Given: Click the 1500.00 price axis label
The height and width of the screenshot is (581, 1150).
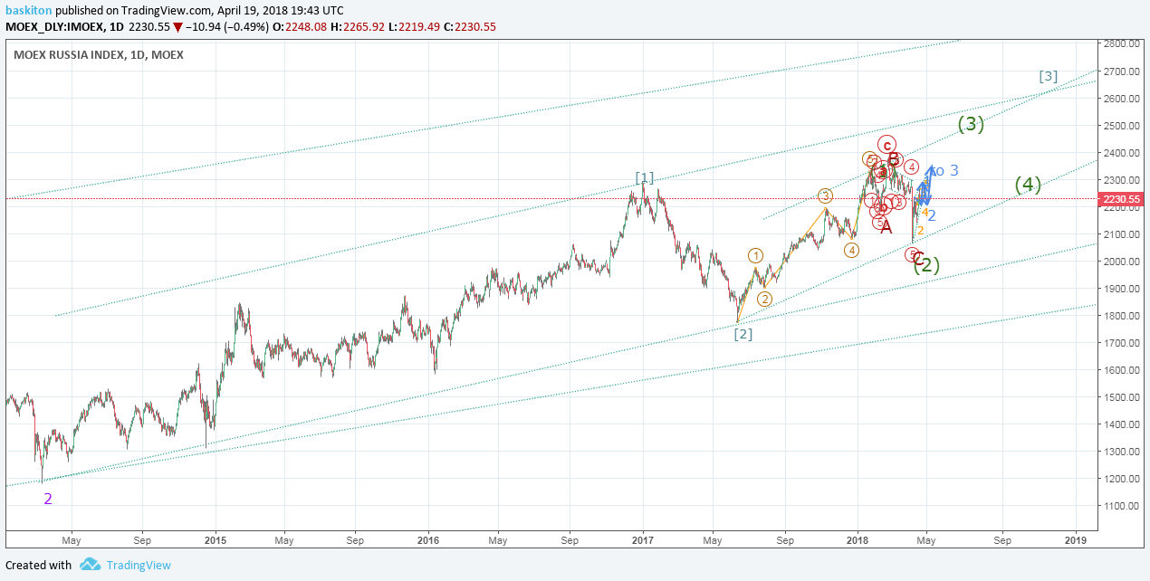Looking at the screenshot, I should 1122,397.
